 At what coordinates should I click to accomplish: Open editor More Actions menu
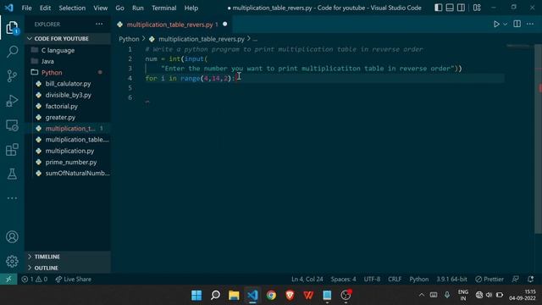coord(530,24)
